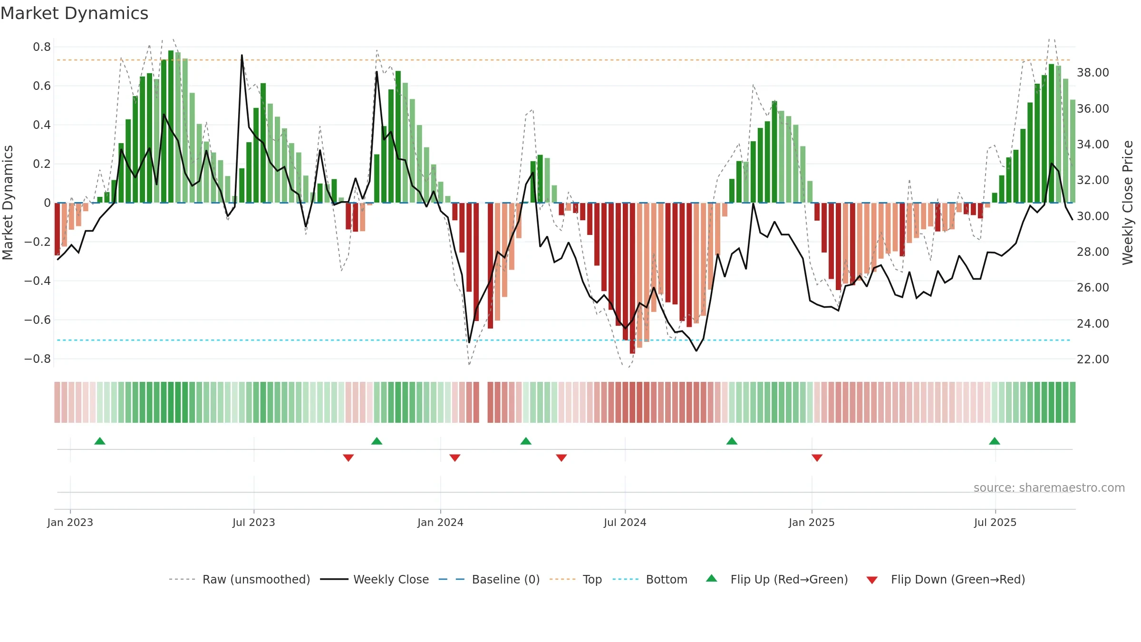
Task: Click the Jul 2025 x-axis label
Action: click(996, 522)
